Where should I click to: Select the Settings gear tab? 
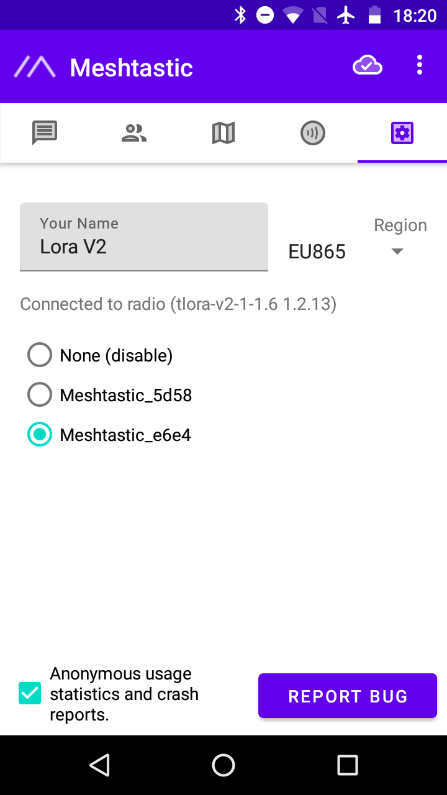click(402, 133)
